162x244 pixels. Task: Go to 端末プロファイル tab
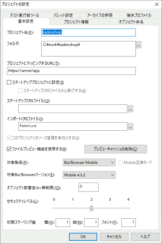point(139,15)
